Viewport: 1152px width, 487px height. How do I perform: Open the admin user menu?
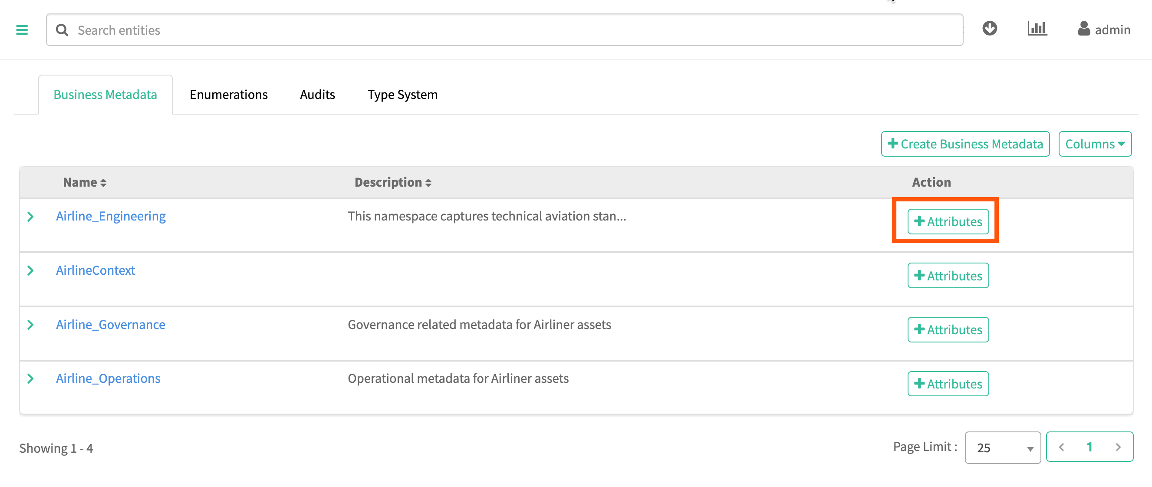point(1104,30)
